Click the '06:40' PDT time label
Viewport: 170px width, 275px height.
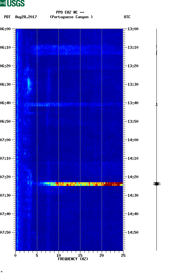pyautogui.click(x=6, y=103)
